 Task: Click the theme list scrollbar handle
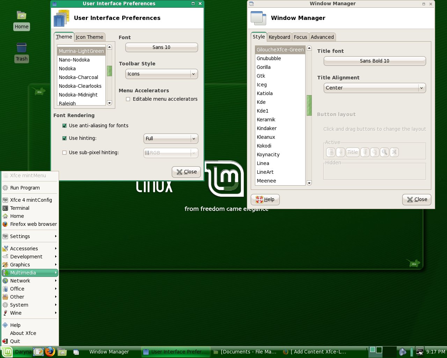tap(109, 71)
